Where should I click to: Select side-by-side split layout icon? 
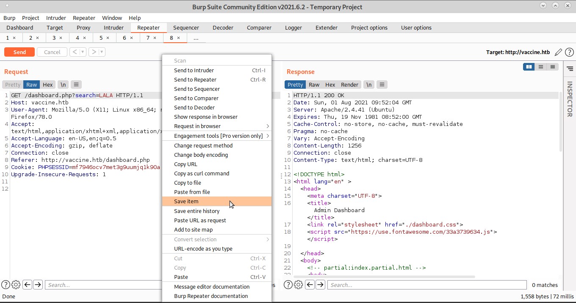pyautogui.click(x=529, y=67)
